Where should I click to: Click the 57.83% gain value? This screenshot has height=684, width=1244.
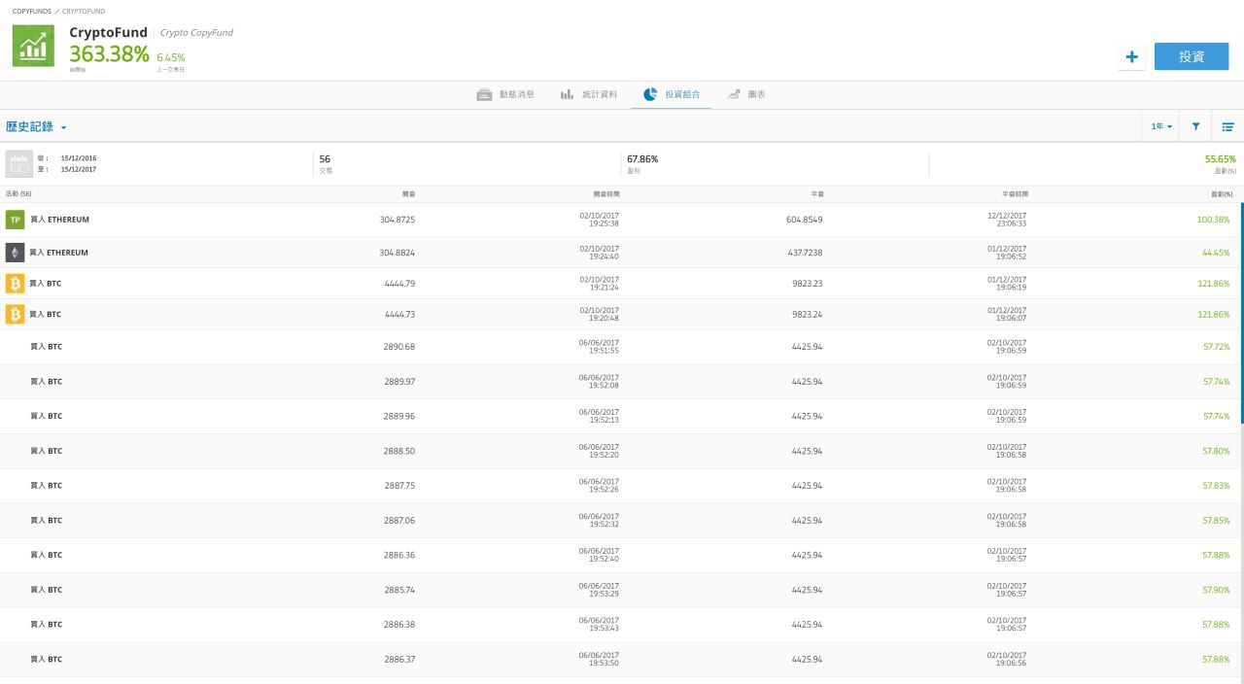(1216, 486)
